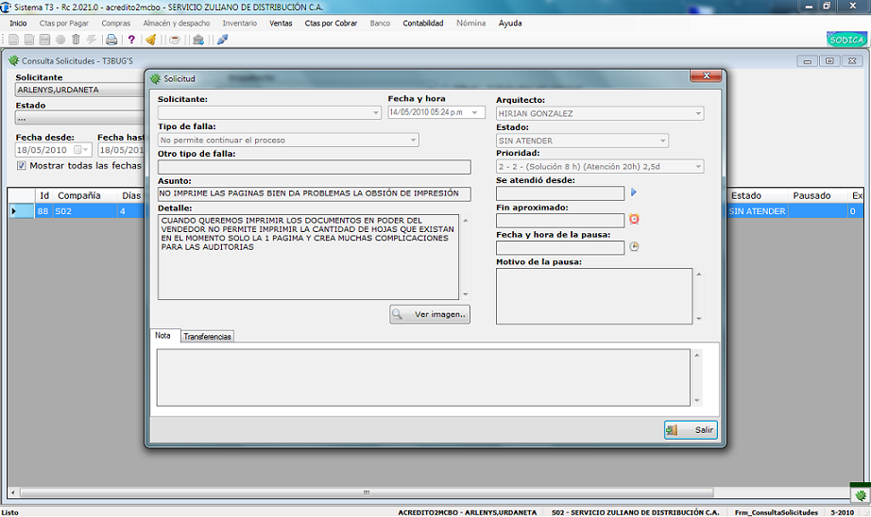Click the horizontal scrollbar thumb in grid

(x=367, y=492)
